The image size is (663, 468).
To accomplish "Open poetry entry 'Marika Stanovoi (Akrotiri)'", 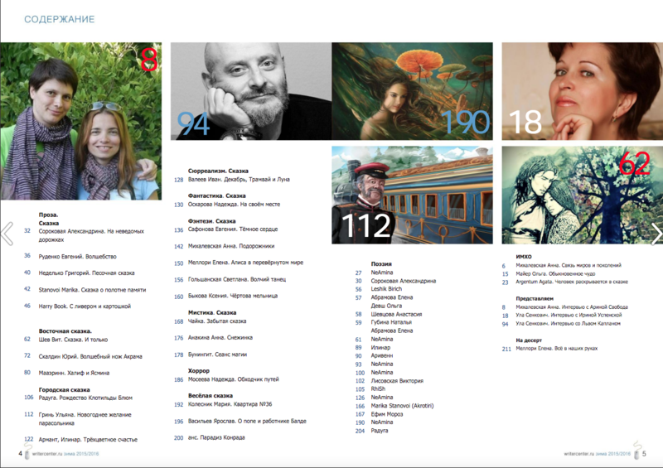I will point(402,405).
